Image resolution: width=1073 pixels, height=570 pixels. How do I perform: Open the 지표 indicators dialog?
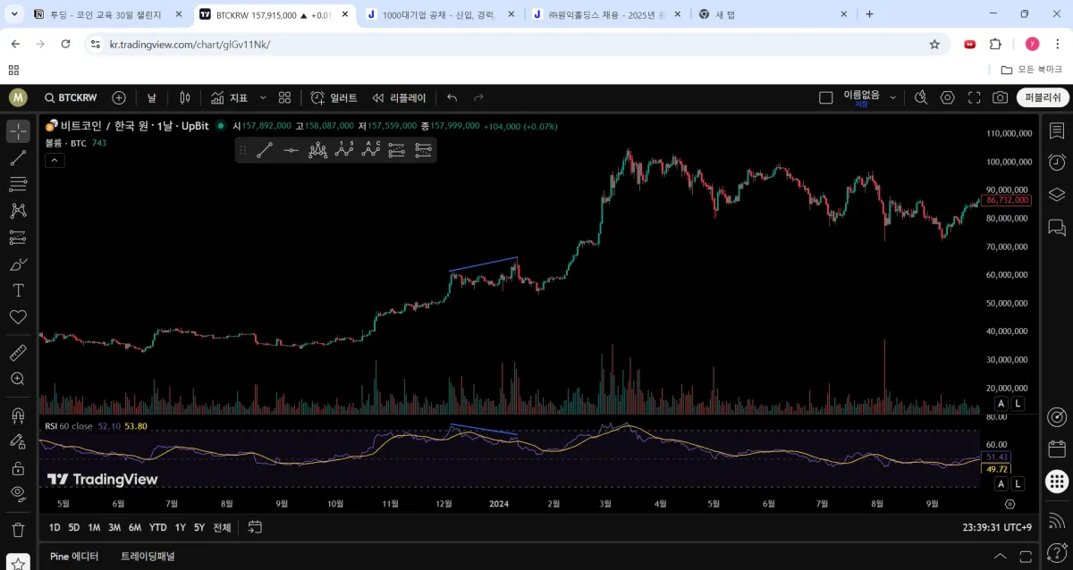coord(229,98)
